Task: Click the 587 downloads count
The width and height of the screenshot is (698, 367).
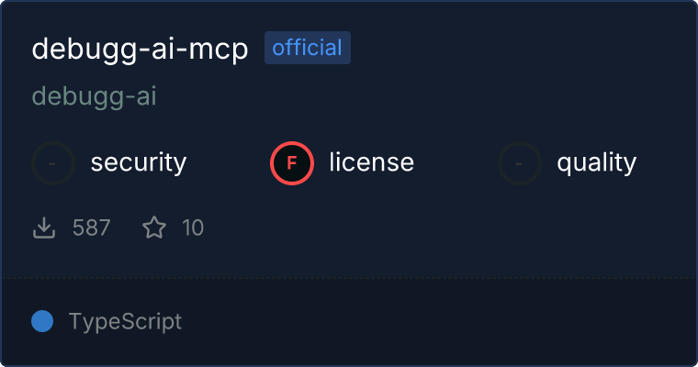Action: 91,228
